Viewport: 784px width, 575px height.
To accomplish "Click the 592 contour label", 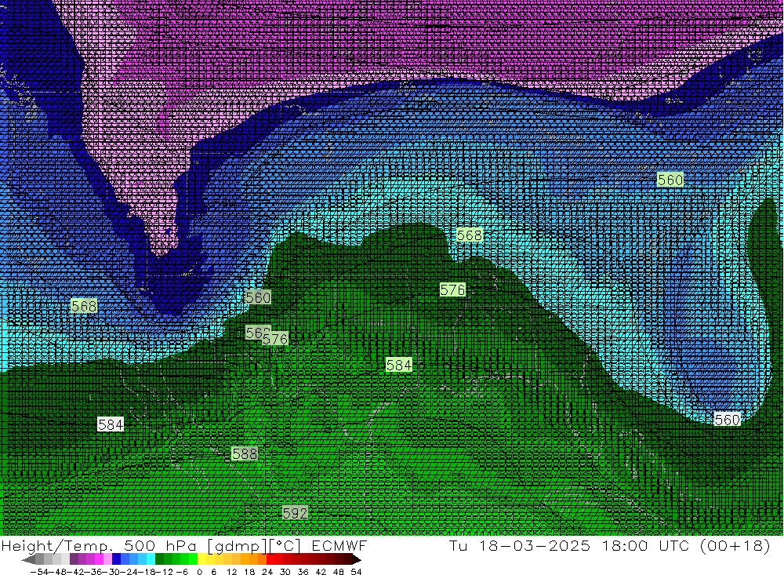I will click(x=295, y=513).
